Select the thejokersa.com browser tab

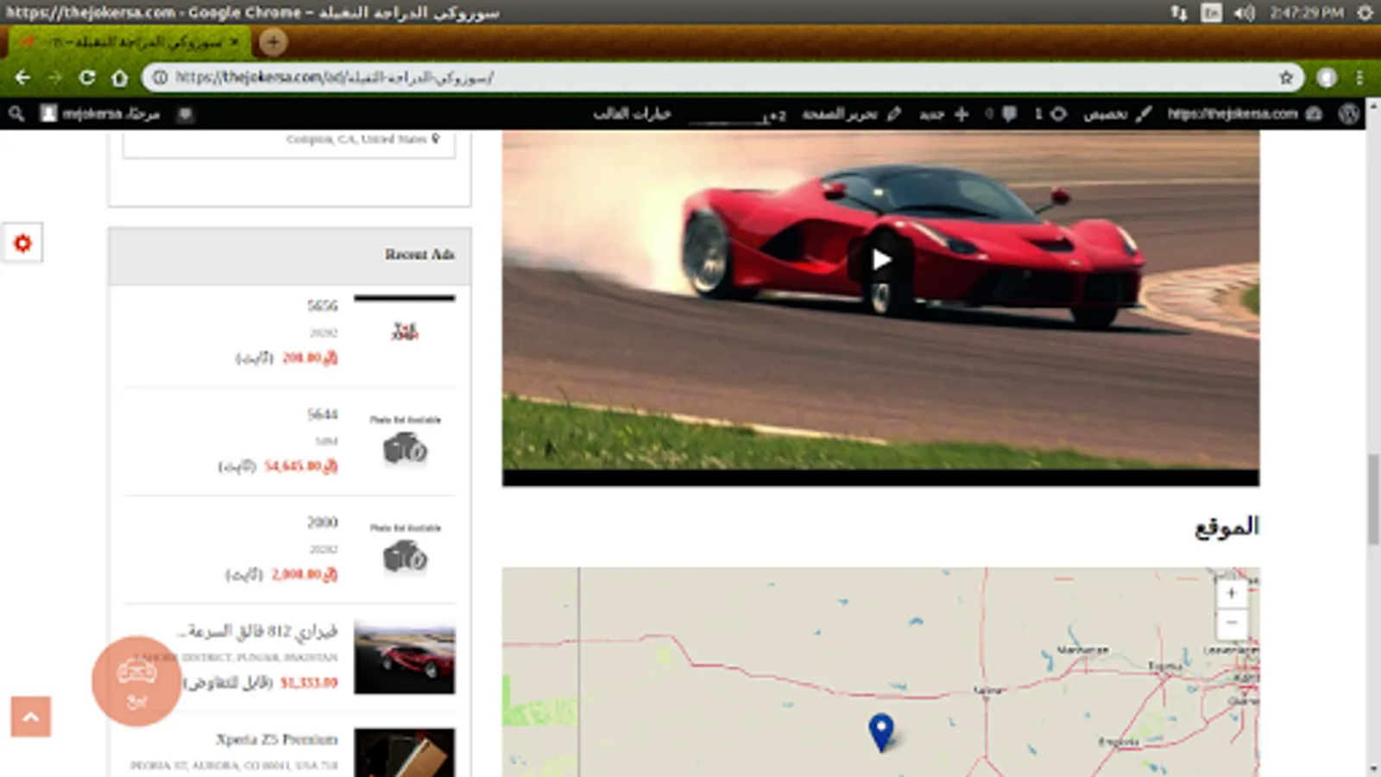[129, 41]
